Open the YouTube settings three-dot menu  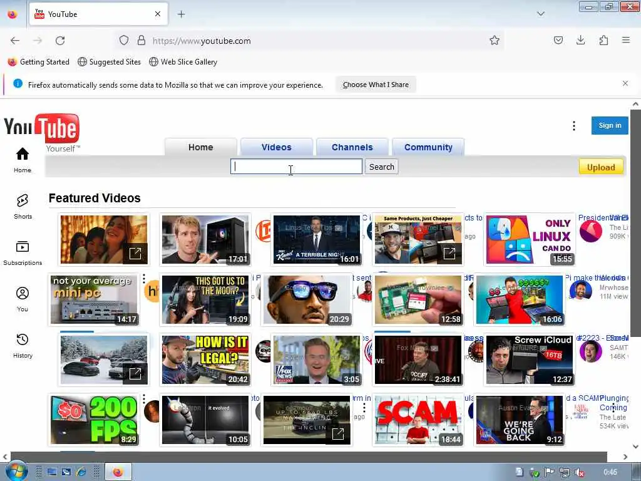tap(574, 126)
